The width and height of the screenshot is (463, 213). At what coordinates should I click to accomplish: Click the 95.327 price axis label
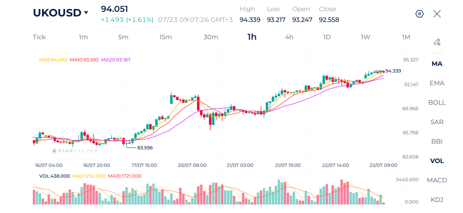point(411,60)
